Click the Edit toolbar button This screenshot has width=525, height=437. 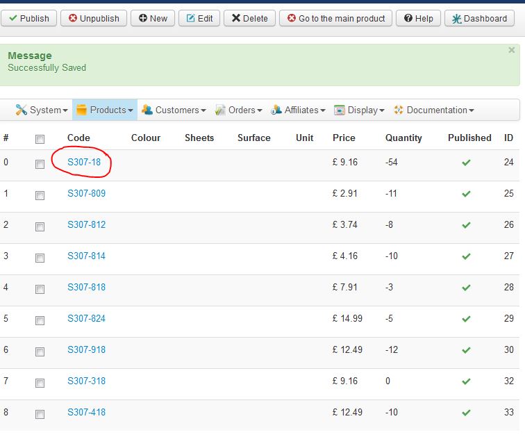[x=199, y=18]
